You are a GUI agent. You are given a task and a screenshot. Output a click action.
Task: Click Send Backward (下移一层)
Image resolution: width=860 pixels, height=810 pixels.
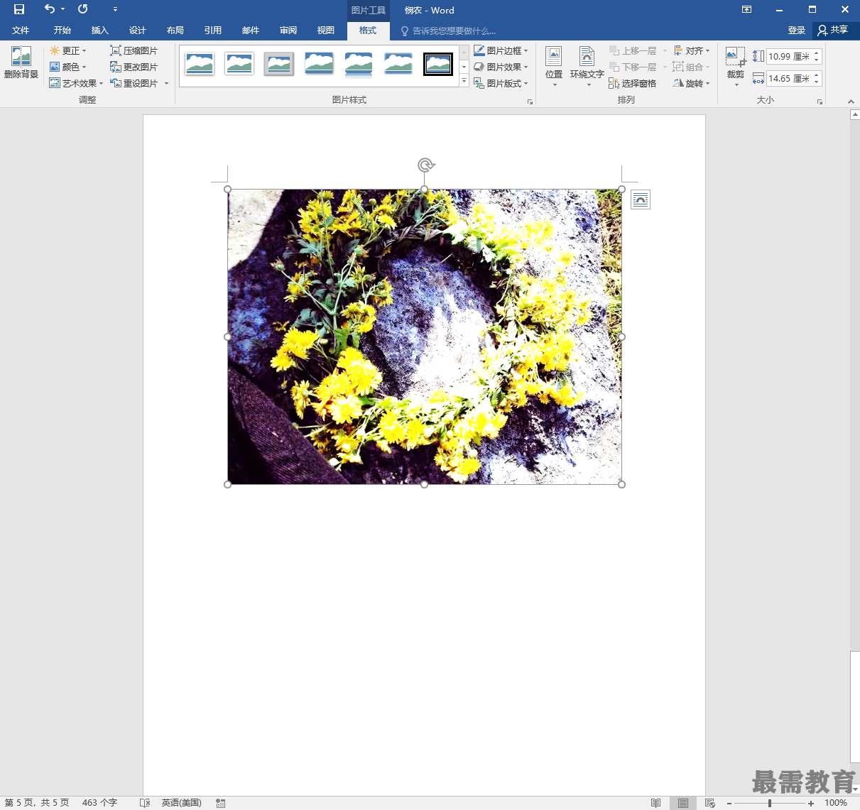coord(633,67)
